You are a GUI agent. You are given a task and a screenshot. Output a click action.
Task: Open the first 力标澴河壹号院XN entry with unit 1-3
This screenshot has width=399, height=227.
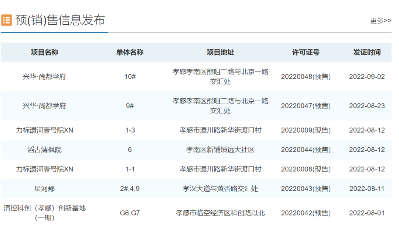pos(44,130)
